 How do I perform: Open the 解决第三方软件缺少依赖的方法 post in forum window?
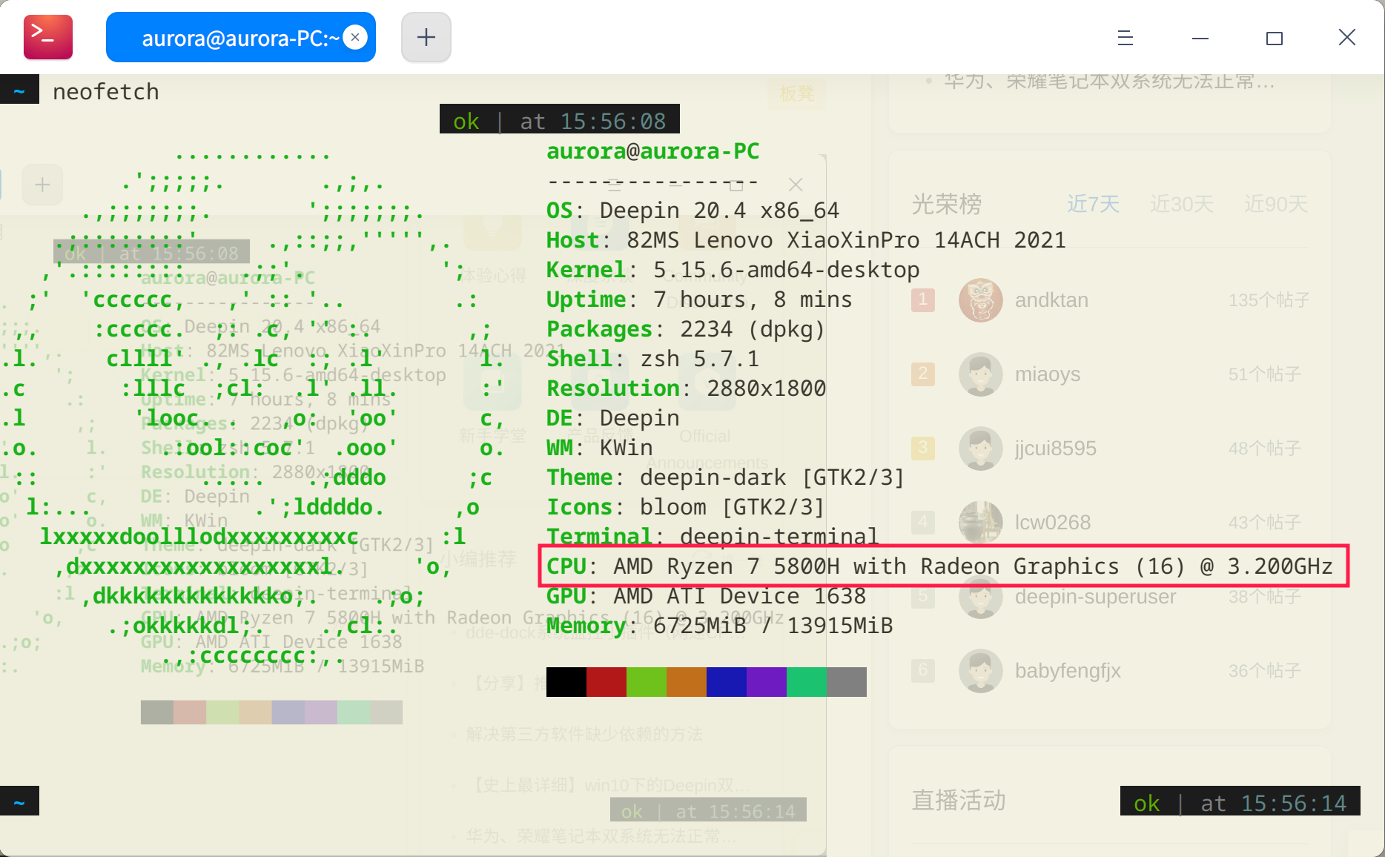pos(584,734)
